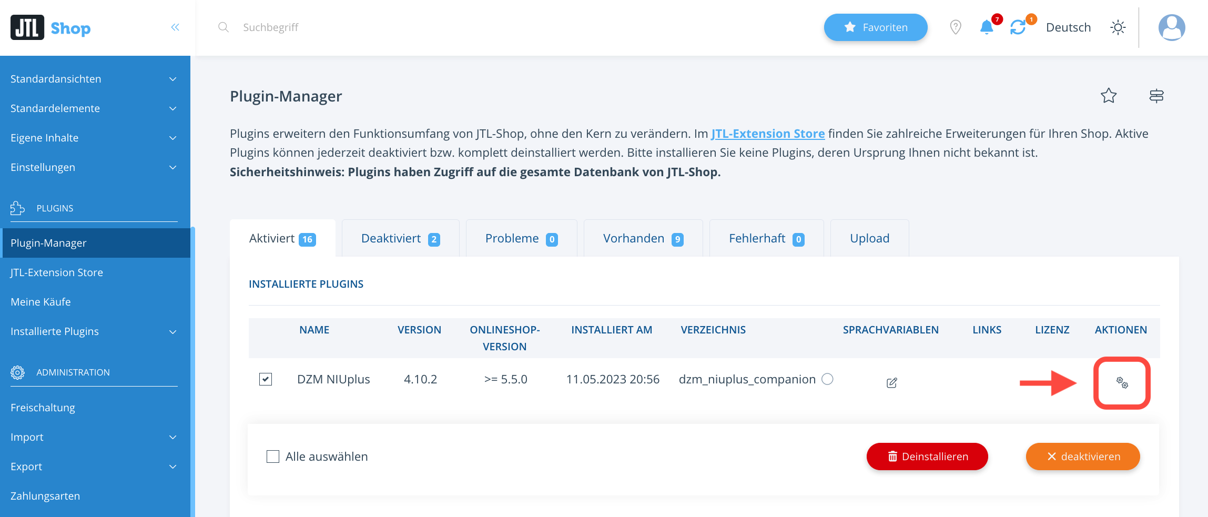This screenshot has height=517, width=1208.
Task: Open user profile avatar menu
Action: coord(1172,27)
